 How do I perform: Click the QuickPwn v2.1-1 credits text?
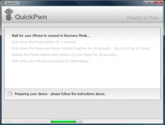[26, 121]
